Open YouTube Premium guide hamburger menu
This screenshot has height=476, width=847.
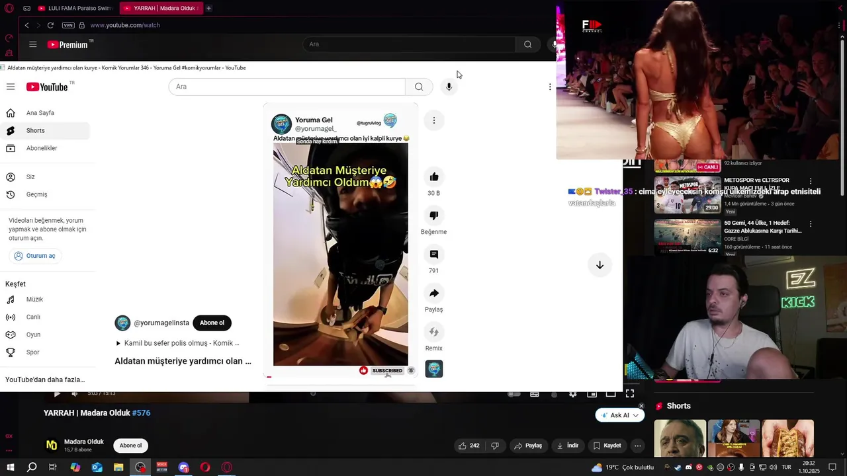pyautogui.click(x=32, y=44)
